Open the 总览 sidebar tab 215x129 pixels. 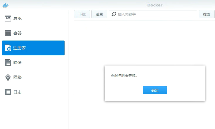pos(33,19)
